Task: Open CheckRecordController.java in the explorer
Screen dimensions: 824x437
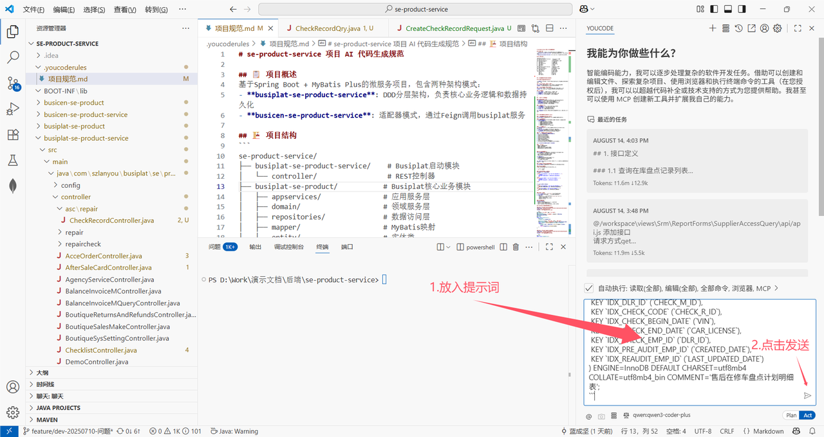Action: tap(111, 220)
